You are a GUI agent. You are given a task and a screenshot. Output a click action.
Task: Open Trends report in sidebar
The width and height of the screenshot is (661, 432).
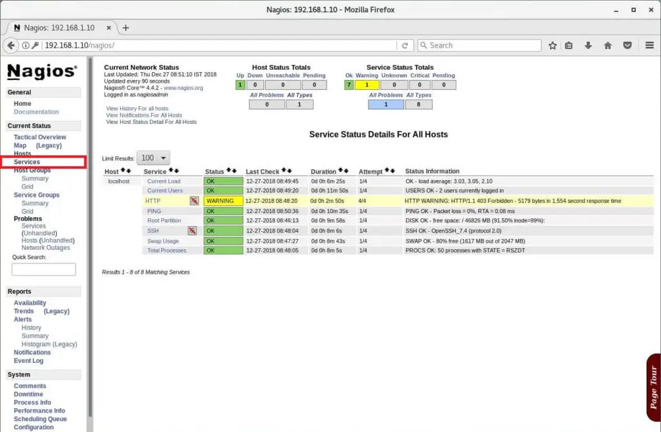(24, 311)
